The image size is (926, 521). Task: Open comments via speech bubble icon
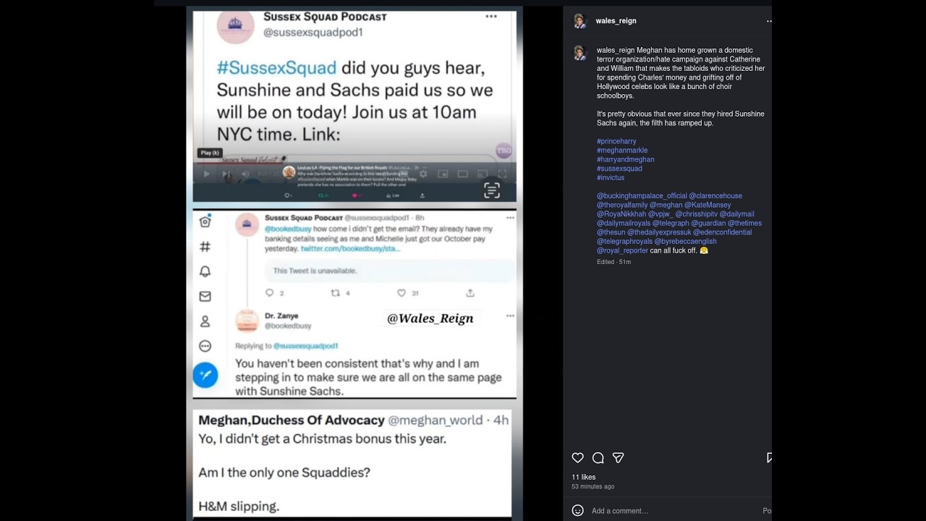pos(598,458)
